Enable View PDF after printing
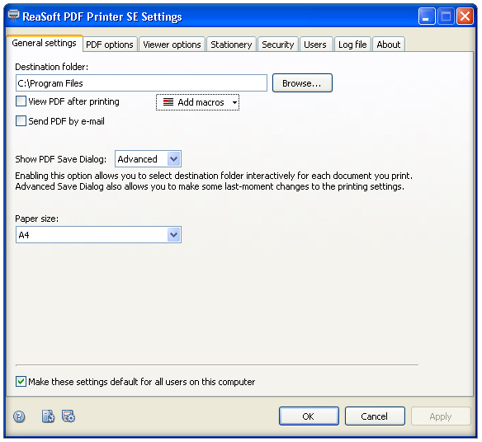This screenshot has height=442, width=482. pos(21,101)
